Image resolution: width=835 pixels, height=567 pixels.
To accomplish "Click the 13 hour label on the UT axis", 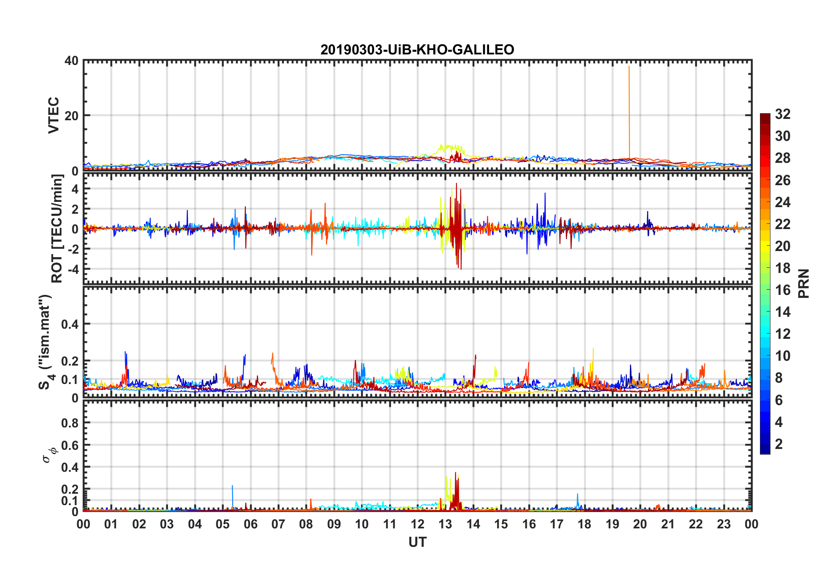I will (445, 524).
